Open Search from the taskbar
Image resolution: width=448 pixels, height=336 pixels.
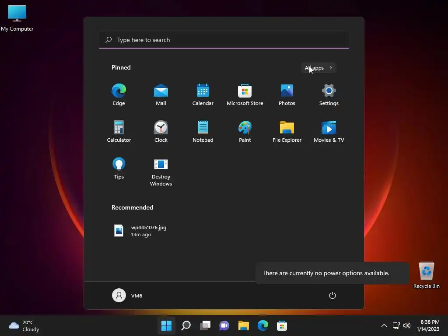[186, 325]
